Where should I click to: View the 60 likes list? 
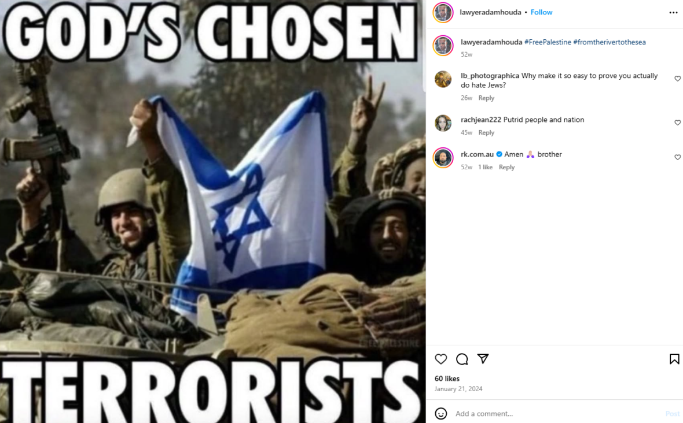(x=447, y=379)
